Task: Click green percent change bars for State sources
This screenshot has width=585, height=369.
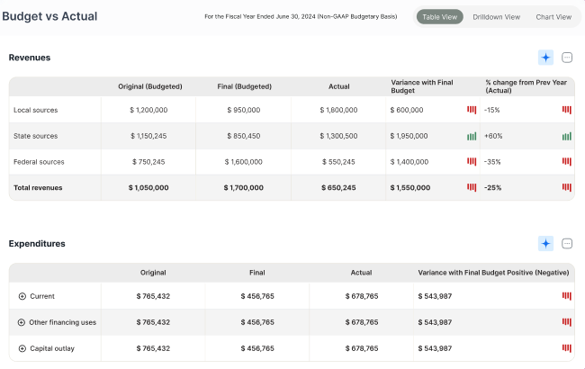Action: [x=566, y=136]
